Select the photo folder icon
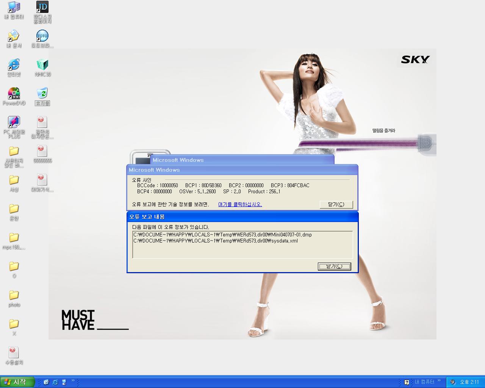 [x=14, y=298]
